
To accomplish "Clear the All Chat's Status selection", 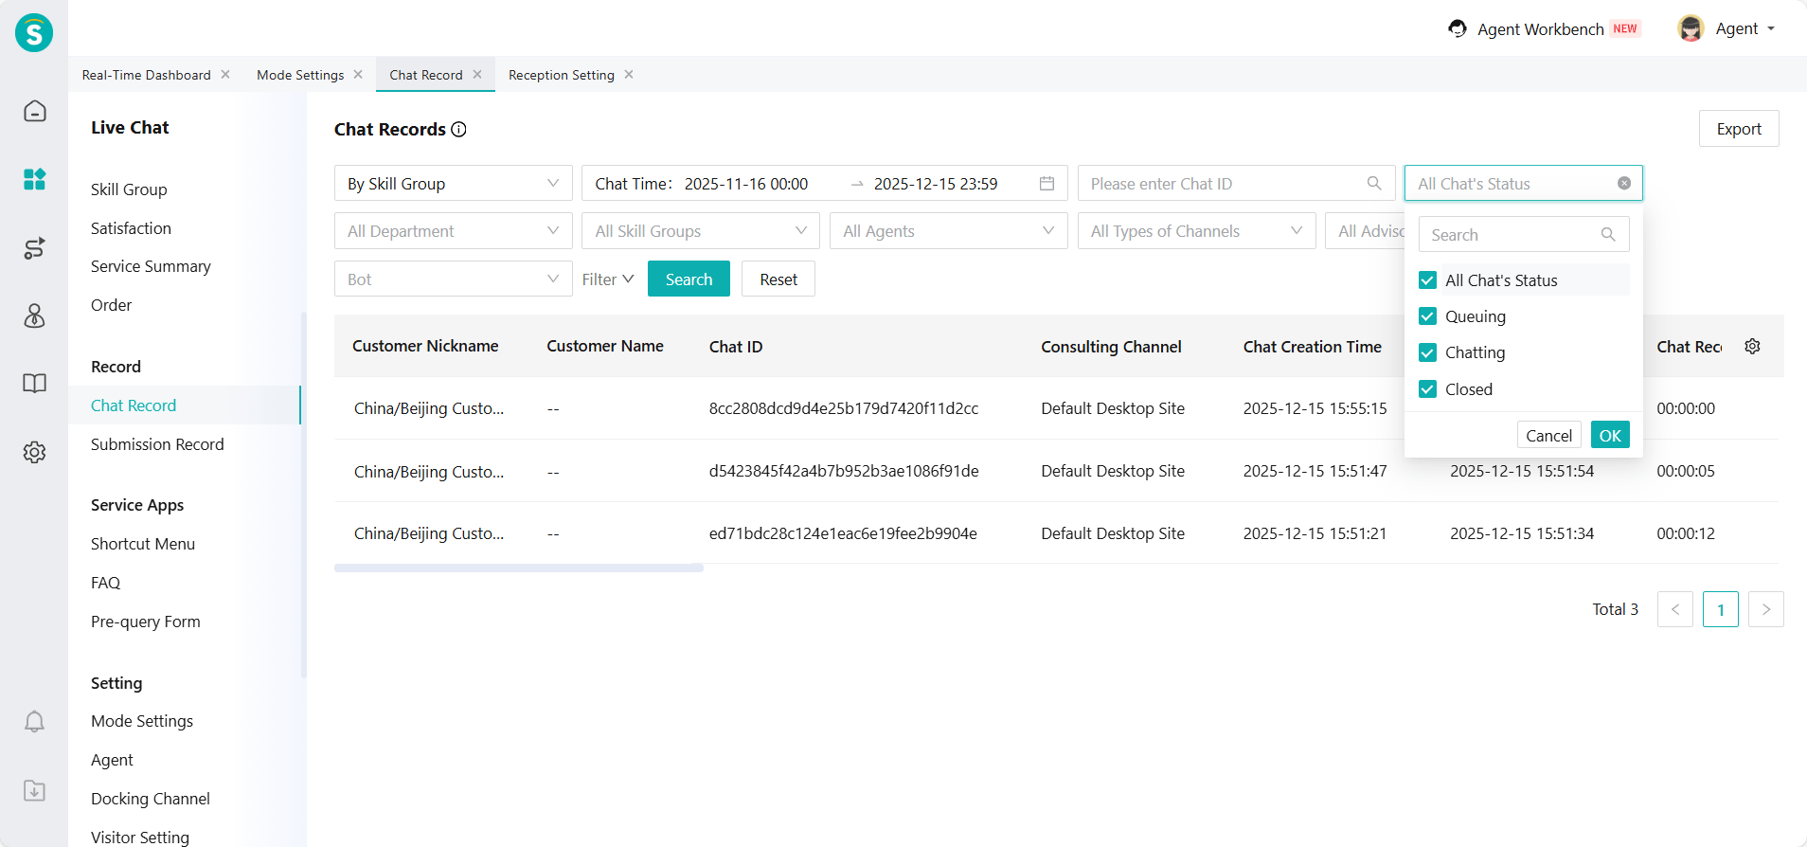I will click(x=1623, y=184).
